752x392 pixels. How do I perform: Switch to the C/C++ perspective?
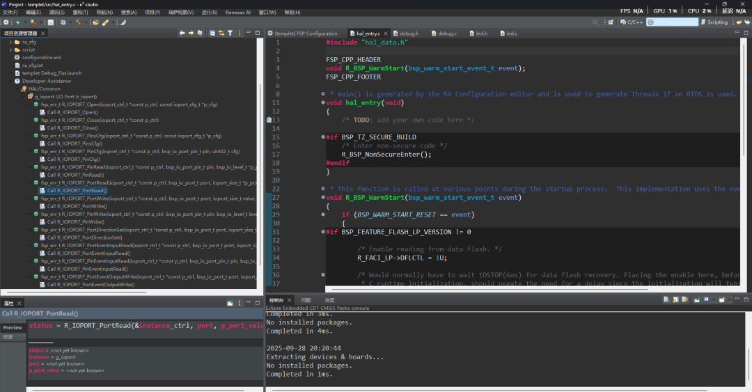coord(631,22)
